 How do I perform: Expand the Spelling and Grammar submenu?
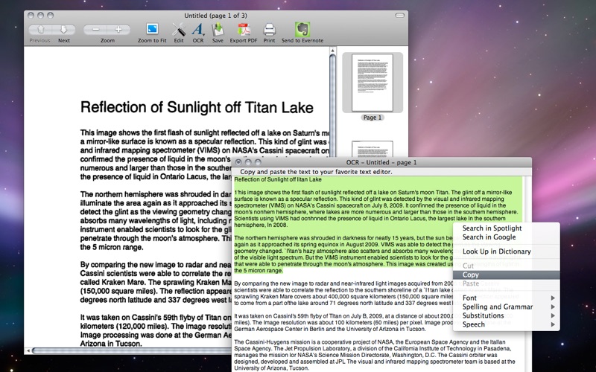click(507, 307)
